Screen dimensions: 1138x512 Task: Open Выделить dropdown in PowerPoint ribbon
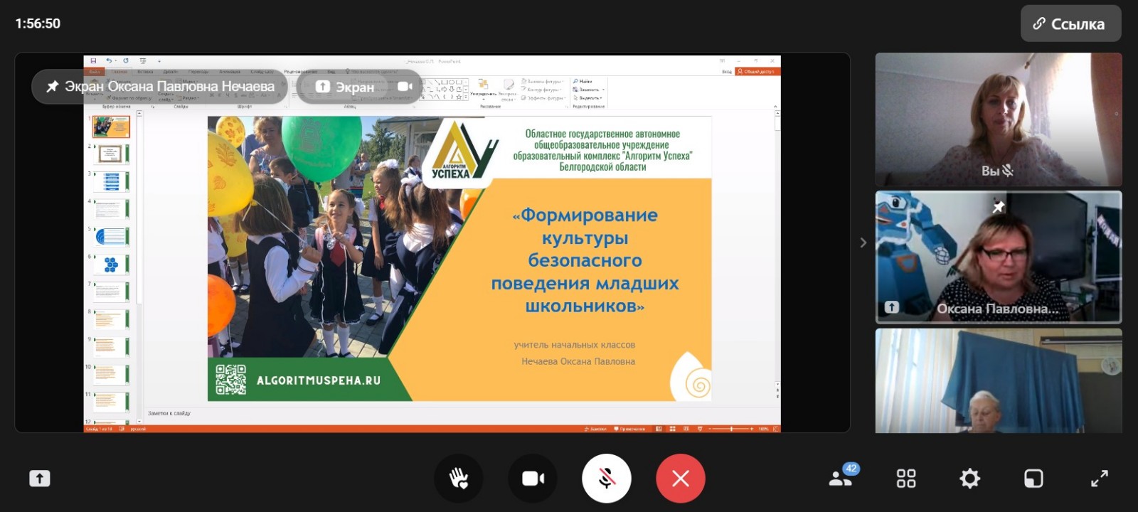pyautogui.click(x=588, y=98)
